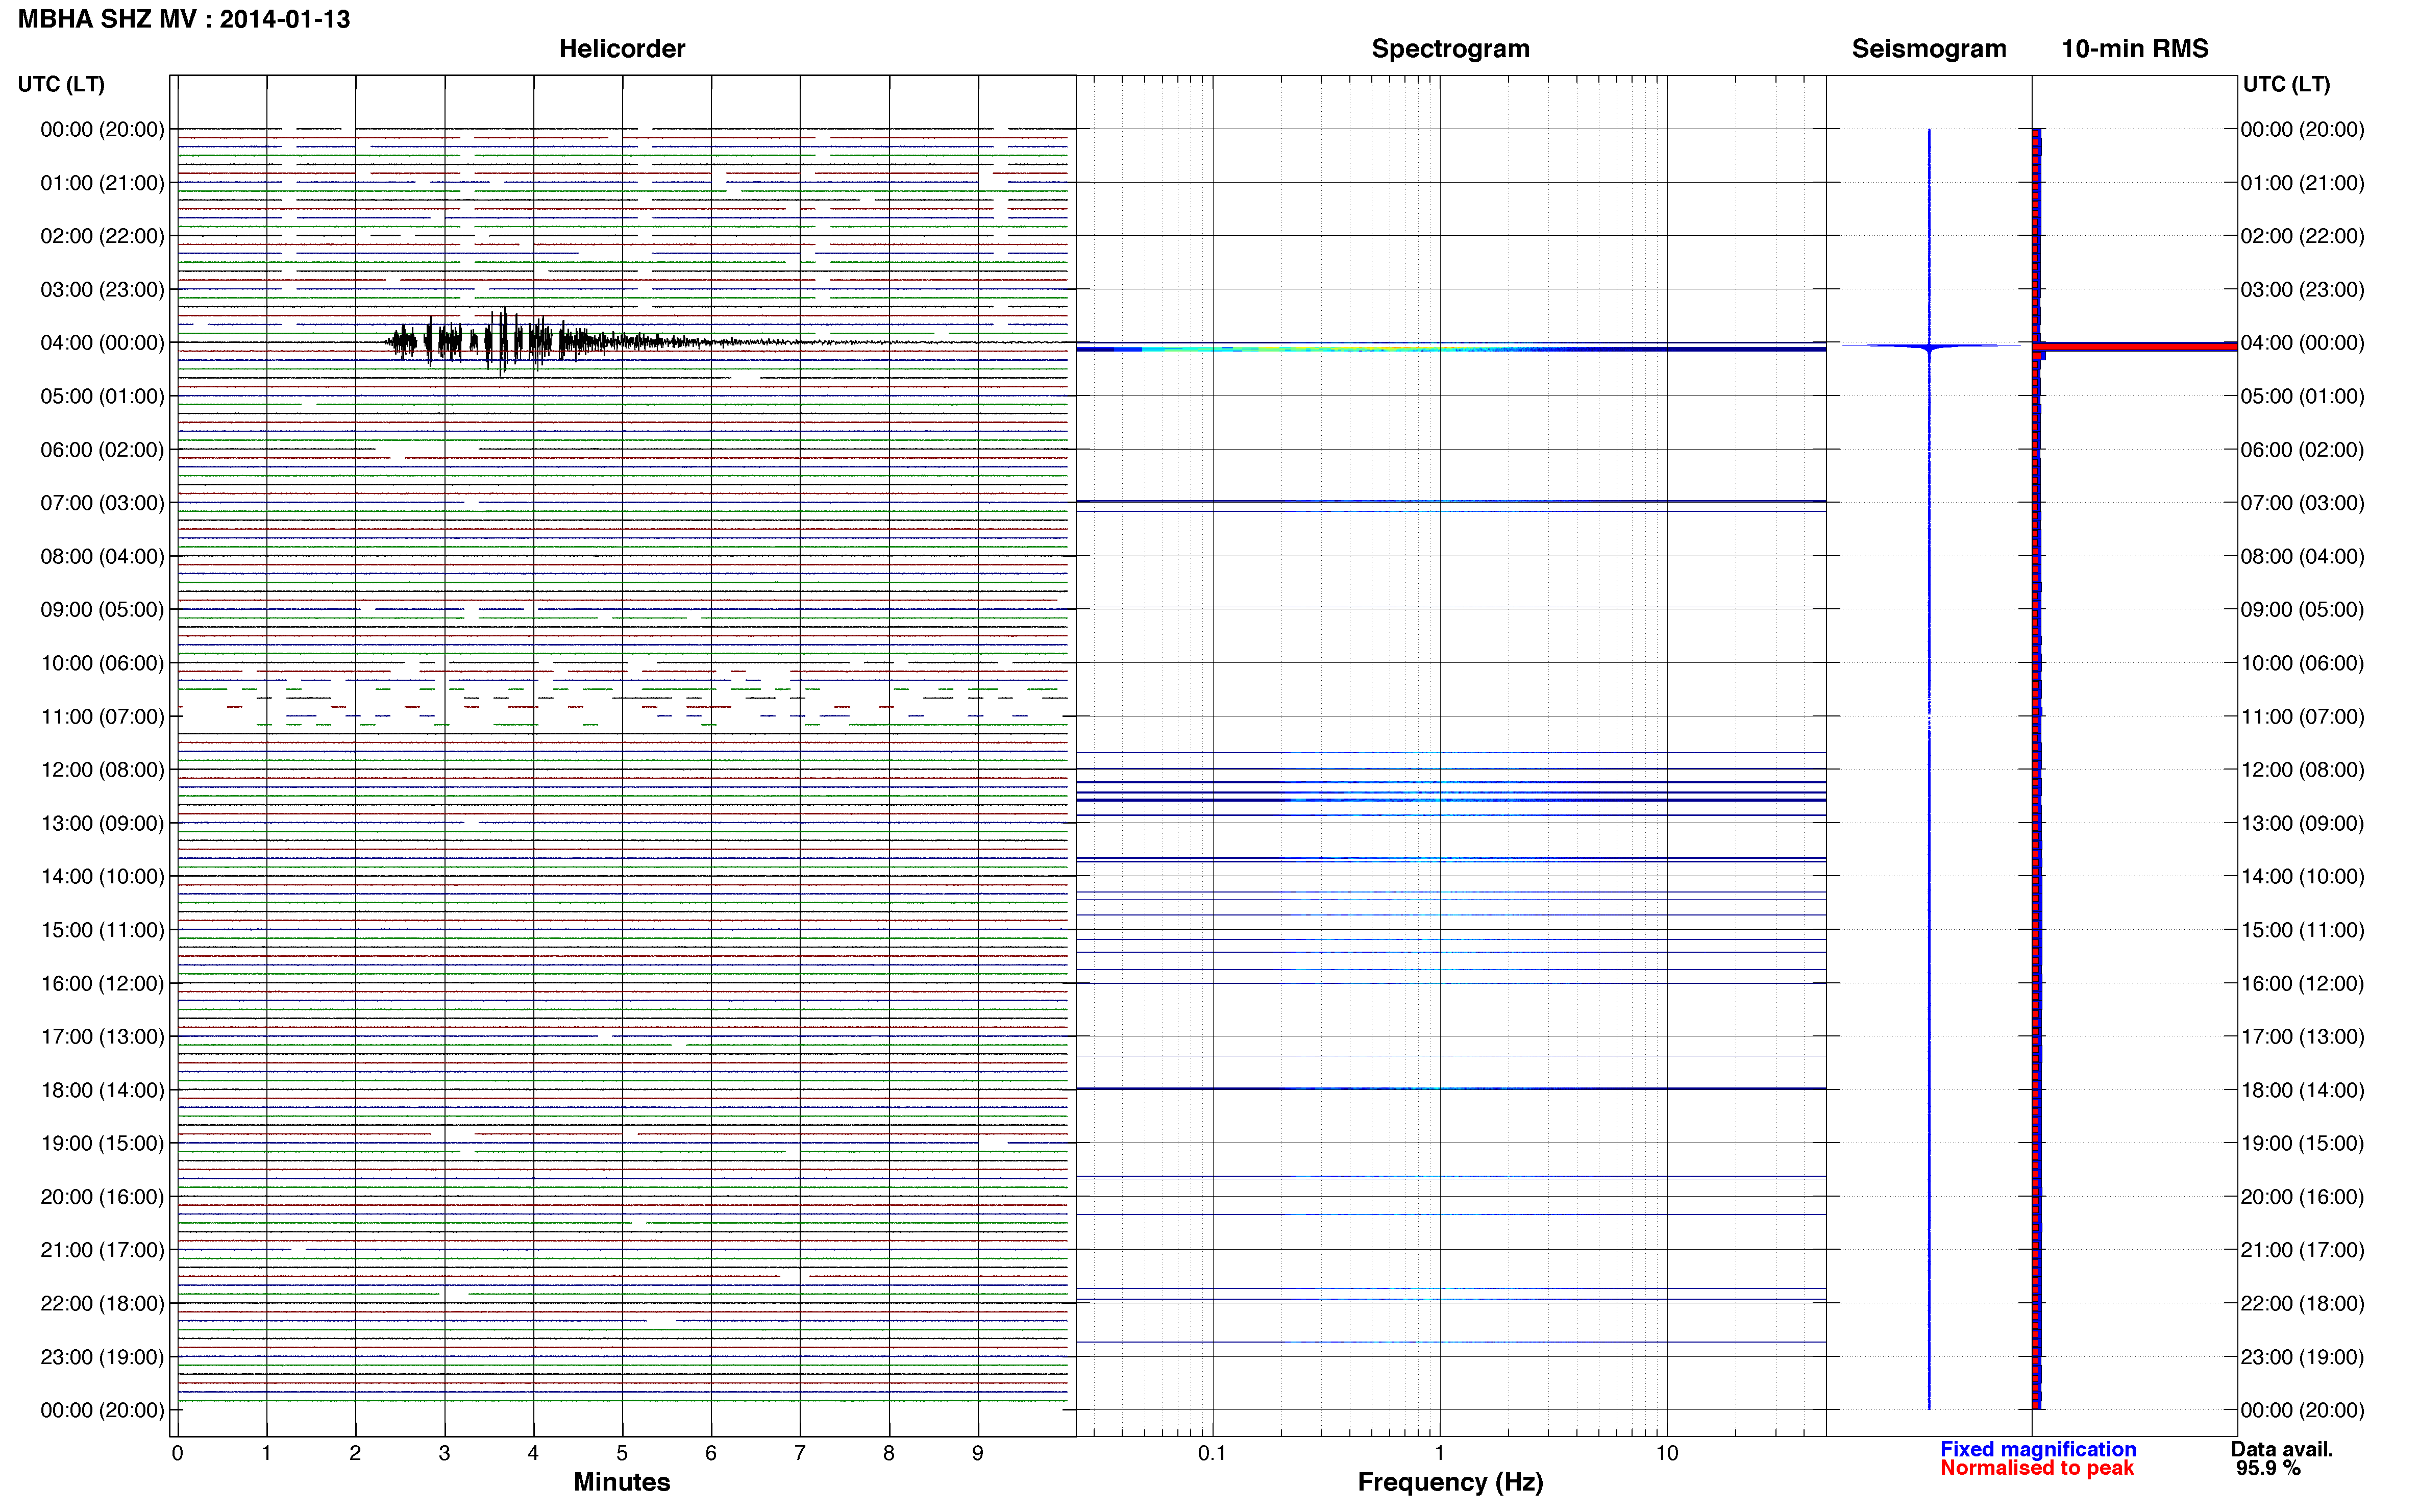The image size is (2419, 1512).
Task: Click minute tick label 9 on helicorder axis
Action: click(x=978, y=1454)
